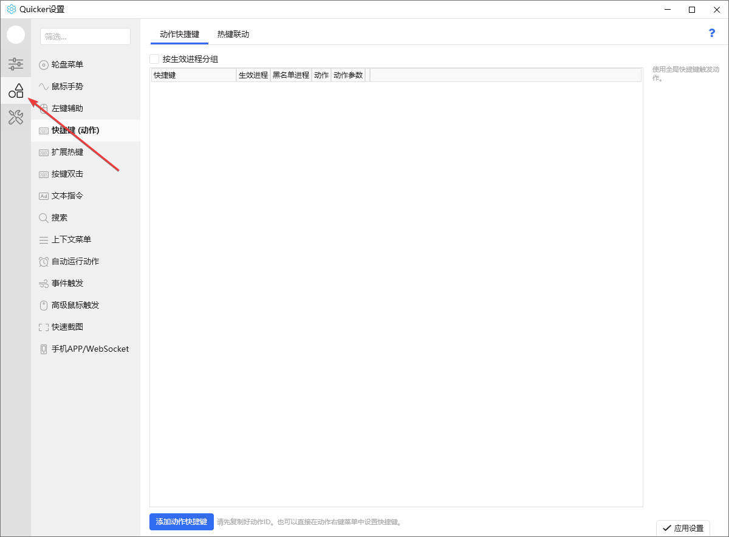Open 鼠标手势 settings page
Image resolution: width=729 pixels, height=537 pixels.
[x=67, y=86]
